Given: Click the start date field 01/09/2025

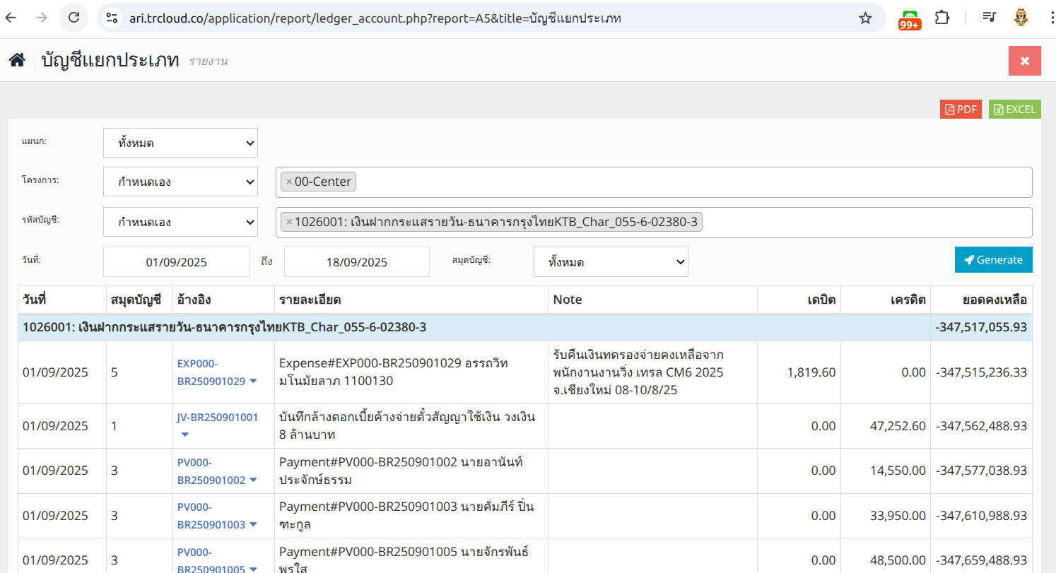Looking at the screenshot, I should coord(176,262).
